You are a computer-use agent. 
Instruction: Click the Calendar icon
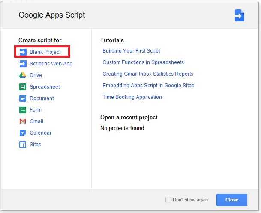pyautogui.click(x=23, y=133)
